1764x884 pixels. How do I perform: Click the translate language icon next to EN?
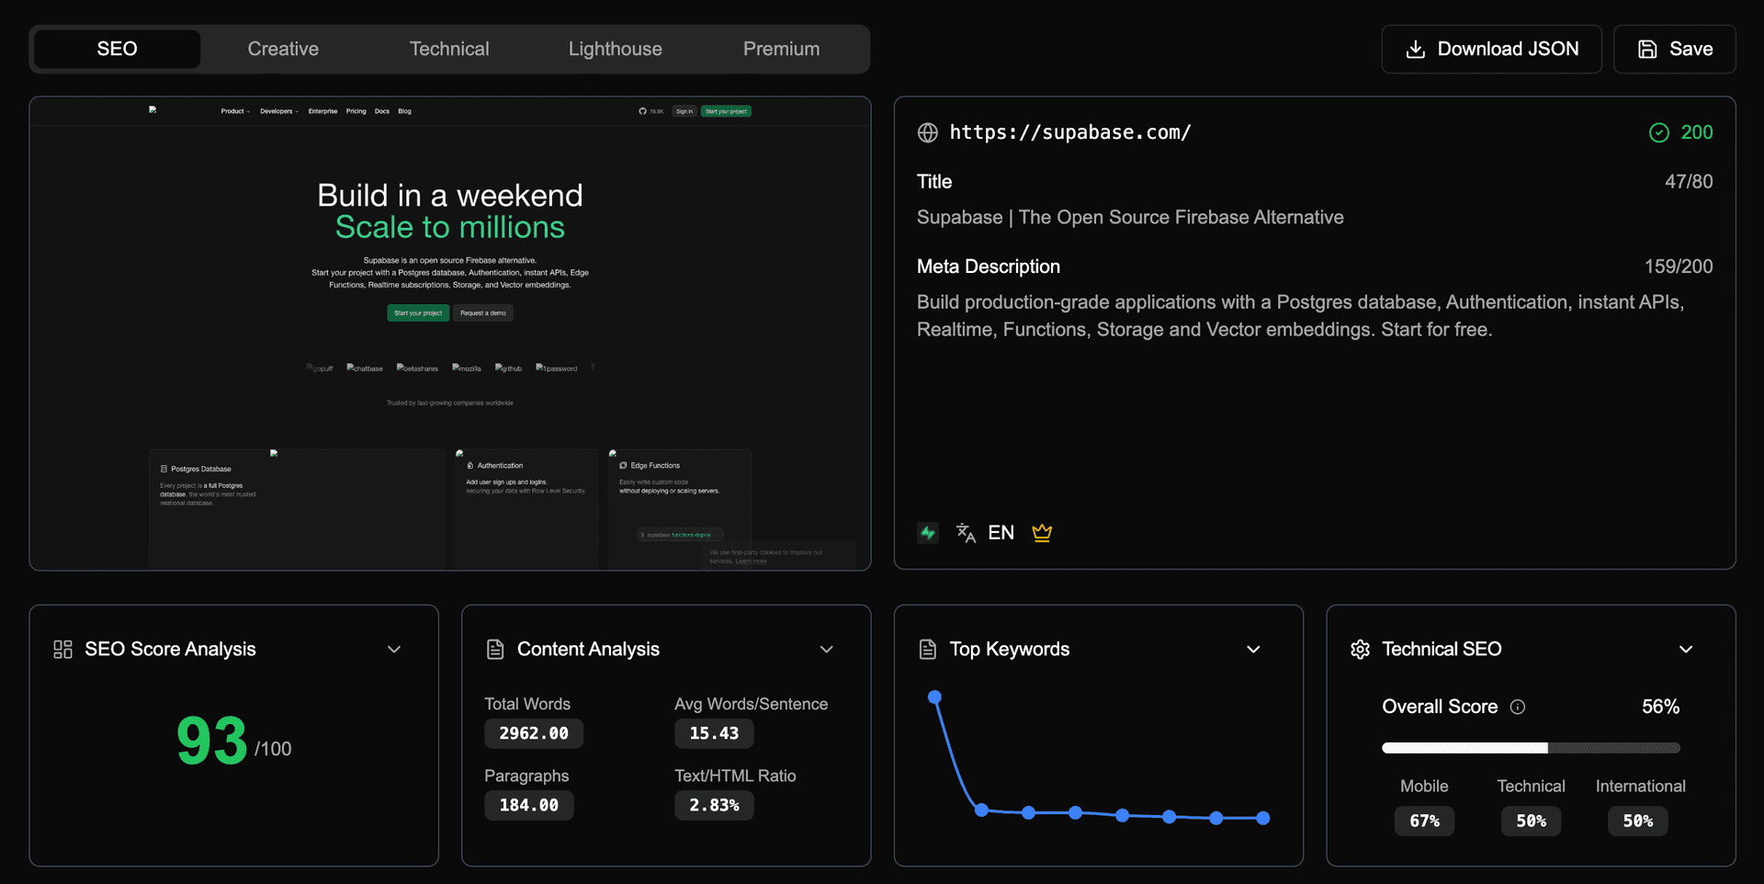(965, 533)
